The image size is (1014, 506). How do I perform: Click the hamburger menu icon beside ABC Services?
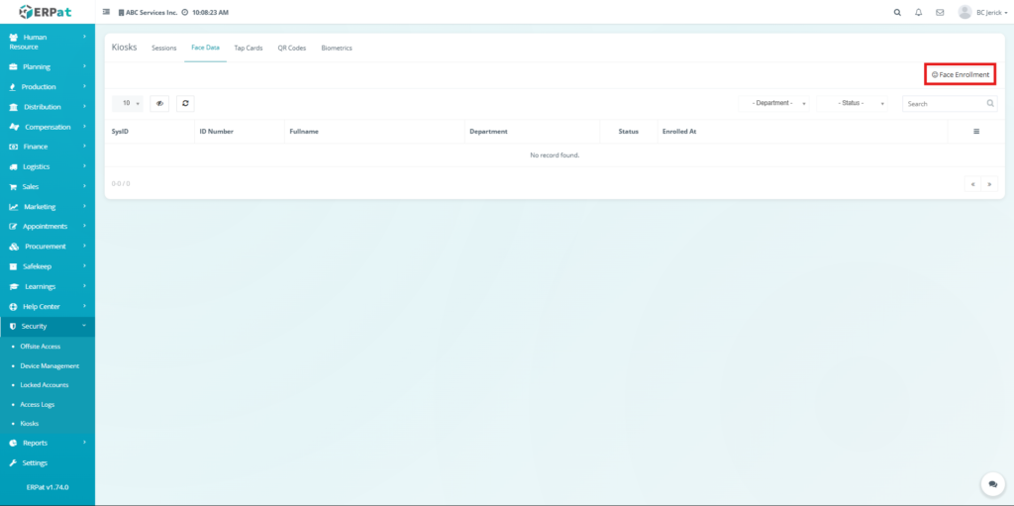pyautogui.click(x=107, y=12)
